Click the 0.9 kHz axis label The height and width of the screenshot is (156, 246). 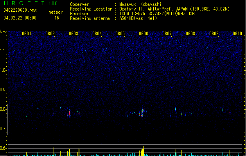[3, 90]
